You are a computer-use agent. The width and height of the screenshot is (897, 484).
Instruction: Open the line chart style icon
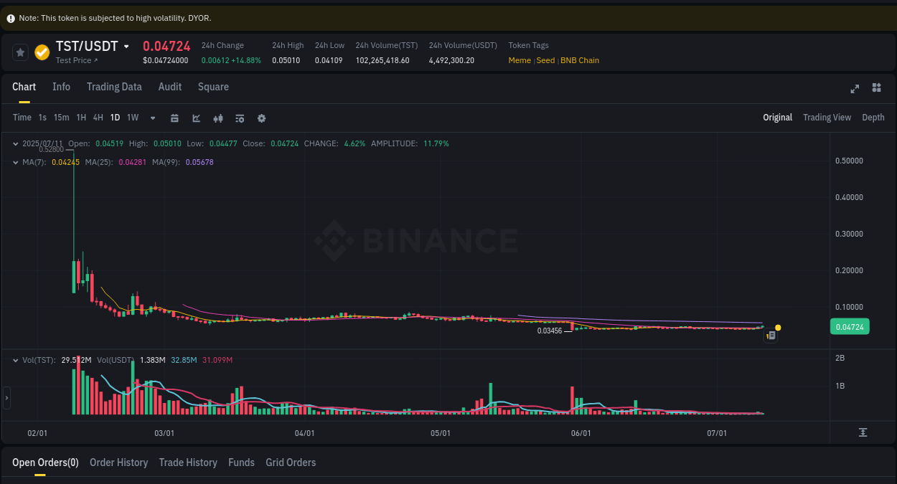[196, 118]
